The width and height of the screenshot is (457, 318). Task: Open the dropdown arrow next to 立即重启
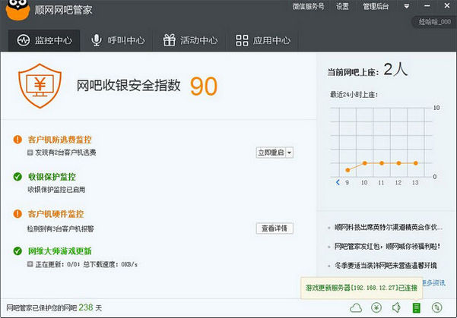point(289,153)
